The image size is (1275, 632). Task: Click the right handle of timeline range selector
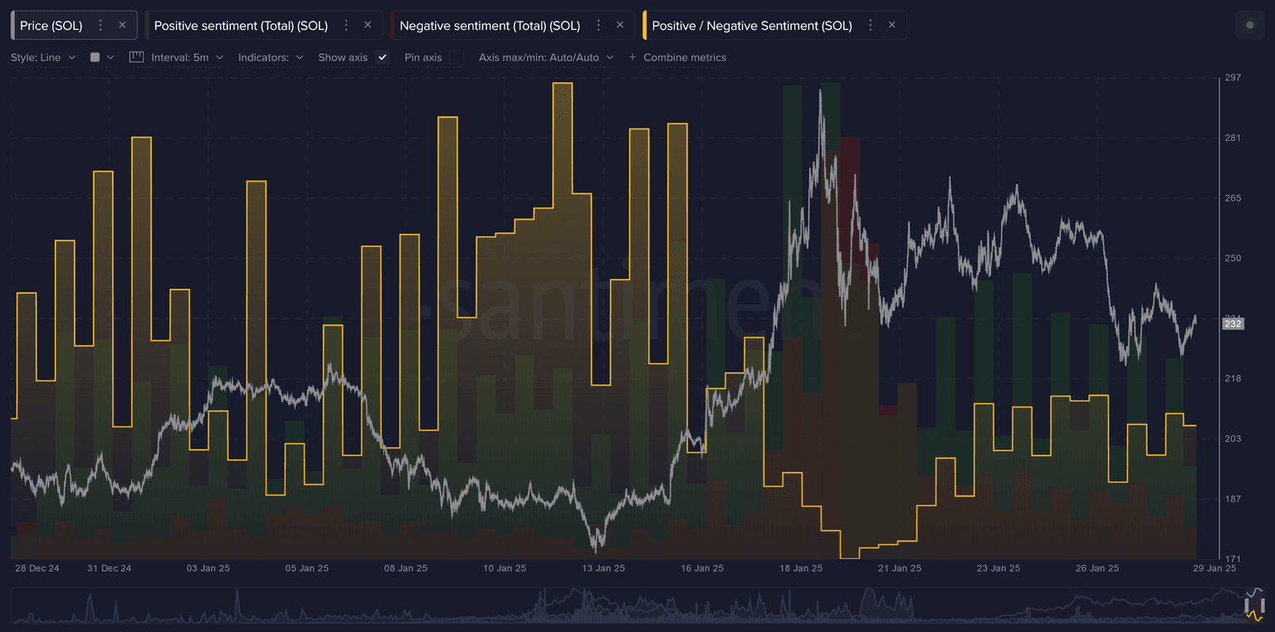click(1263, 605)
